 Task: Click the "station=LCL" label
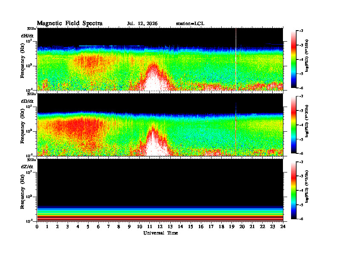[x=190, y=24]
